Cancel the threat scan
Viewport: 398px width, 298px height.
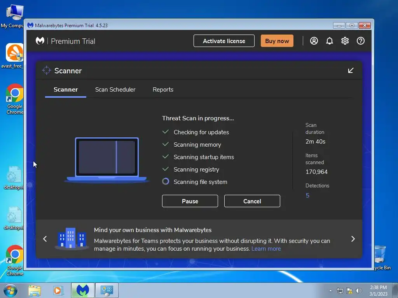click(252, 201)
